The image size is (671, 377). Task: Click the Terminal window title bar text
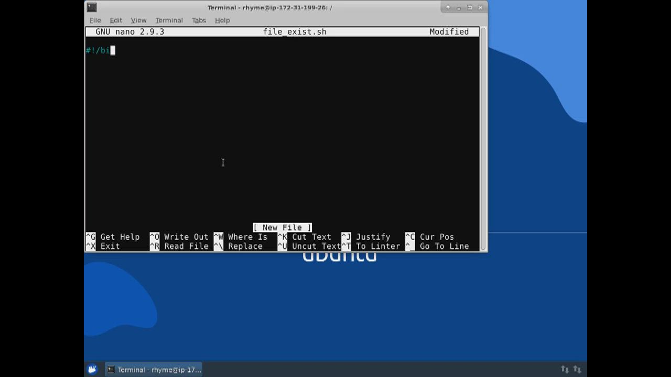[270, 7]
